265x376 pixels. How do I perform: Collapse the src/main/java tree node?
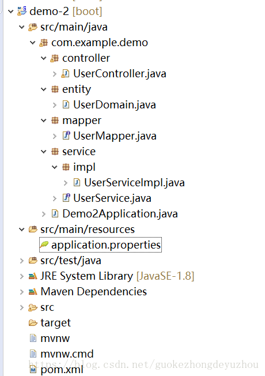[x=21, y=27]
